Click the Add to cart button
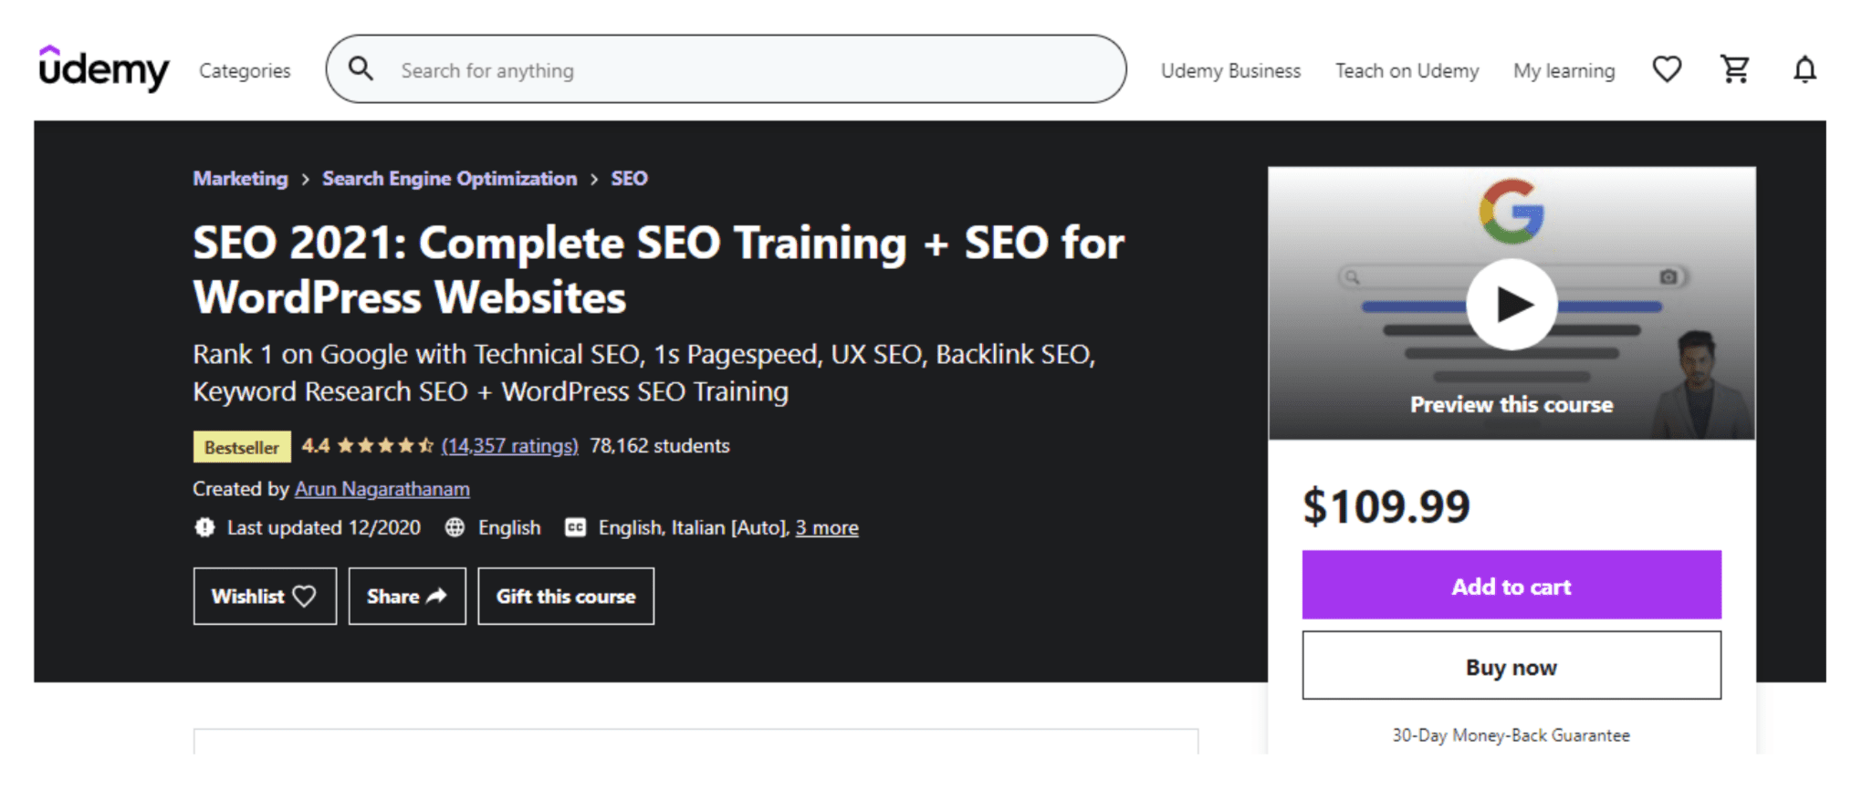The width and height of the screenshot is (1862, 790). 1512,585
